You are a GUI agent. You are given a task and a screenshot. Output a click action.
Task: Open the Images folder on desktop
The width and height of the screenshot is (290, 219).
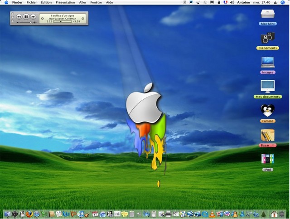click(267, 62)
